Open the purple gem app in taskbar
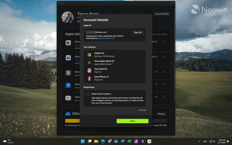232x145 pixels. 143,141
